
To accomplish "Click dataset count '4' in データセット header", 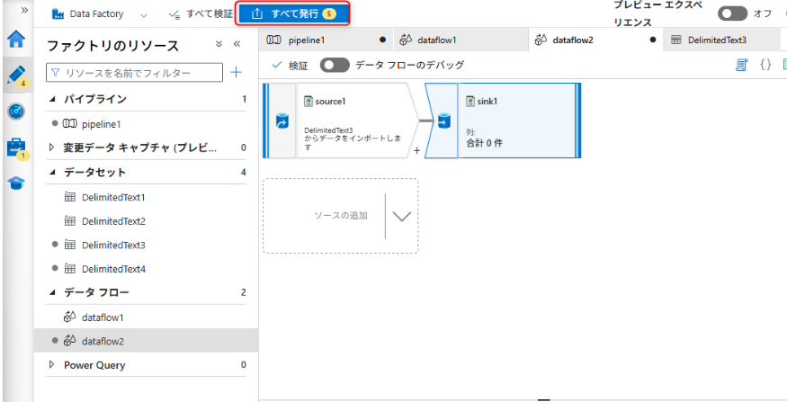I will click(x=244, y=173).
